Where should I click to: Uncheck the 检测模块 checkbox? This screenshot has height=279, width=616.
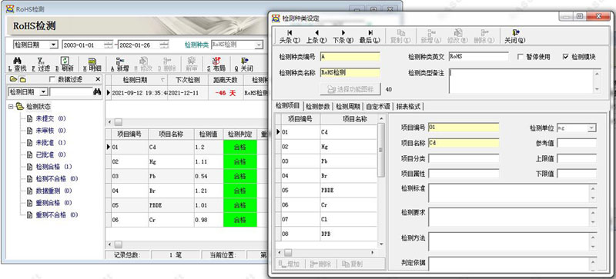coord(565,57)
